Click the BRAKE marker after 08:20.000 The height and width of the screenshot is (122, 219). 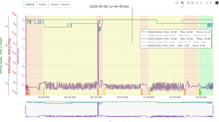click(104, 91)
